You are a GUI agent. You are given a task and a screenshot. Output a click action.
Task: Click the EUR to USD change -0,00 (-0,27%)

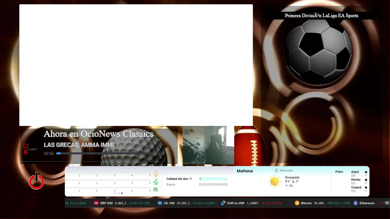[x=271, y=203]
